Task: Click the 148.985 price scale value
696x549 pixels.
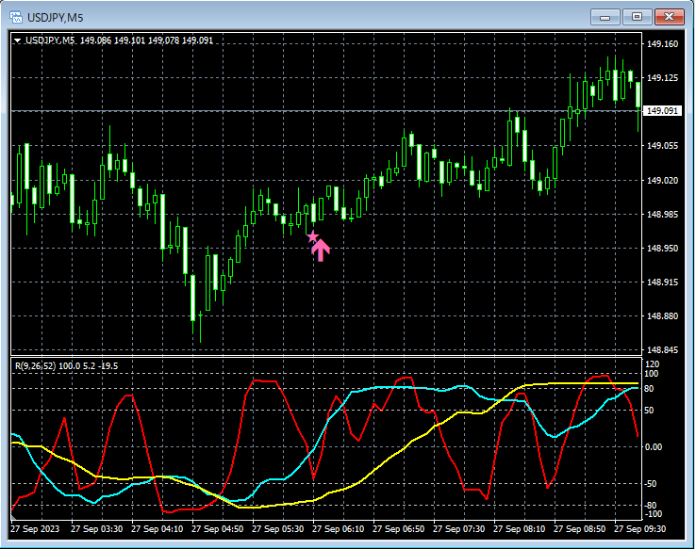Action: point(662,215)
